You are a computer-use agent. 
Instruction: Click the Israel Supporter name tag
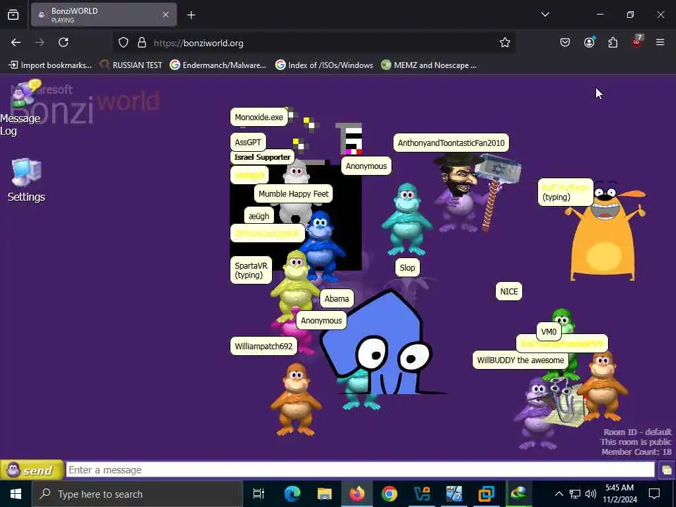(x=262, y=157)
